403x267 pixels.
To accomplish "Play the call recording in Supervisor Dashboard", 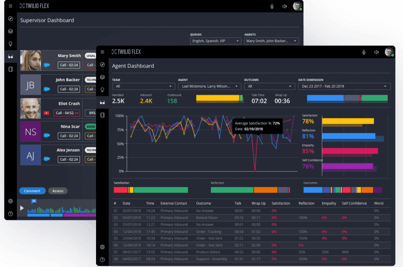I will click(22, 208).
